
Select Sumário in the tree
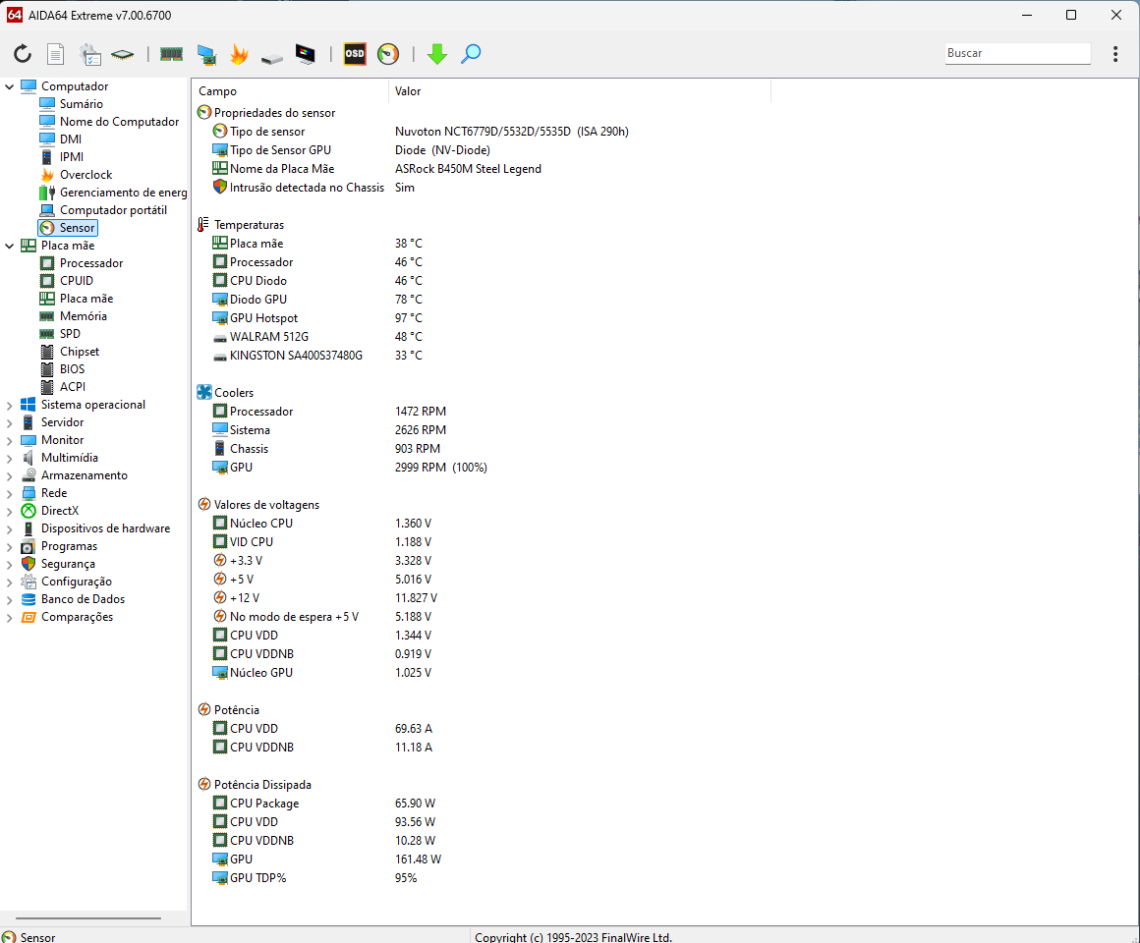(x=81, y=104)
